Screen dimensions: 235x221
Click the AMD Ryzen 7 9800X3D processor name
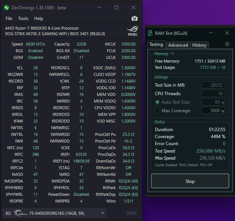tap(42, 28)
